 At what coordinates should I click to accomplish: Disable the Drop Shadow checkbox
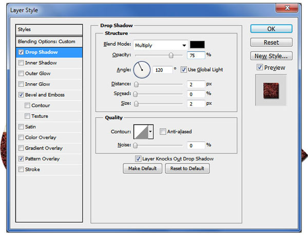[x=21, y=52]
